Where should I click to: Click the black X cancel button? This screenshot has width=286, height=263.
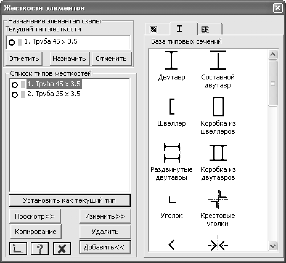[62, 249]
